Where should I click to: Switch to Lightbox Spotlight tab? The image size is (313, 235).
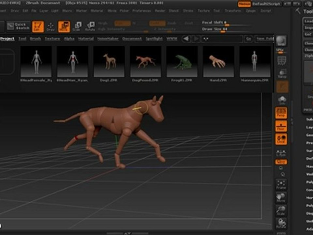154,39
